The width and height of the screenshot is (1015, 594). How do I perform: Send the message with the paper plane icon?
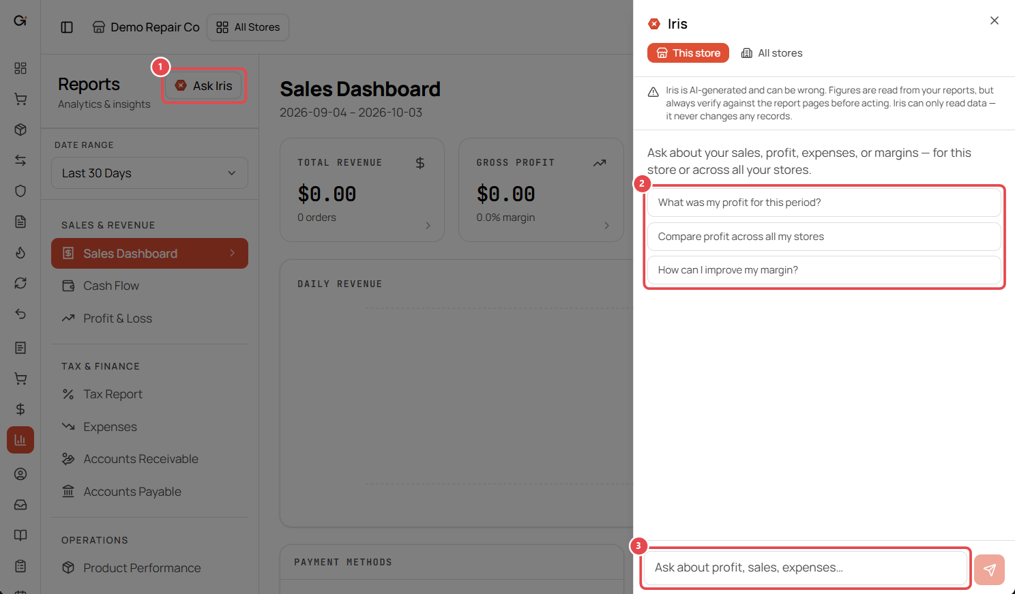pyautogui.click(x=989, y=569)
